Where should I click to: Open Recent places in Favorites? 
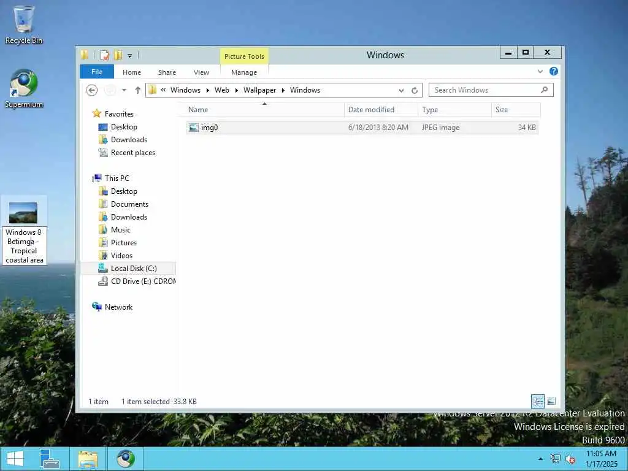coord(132,153)
